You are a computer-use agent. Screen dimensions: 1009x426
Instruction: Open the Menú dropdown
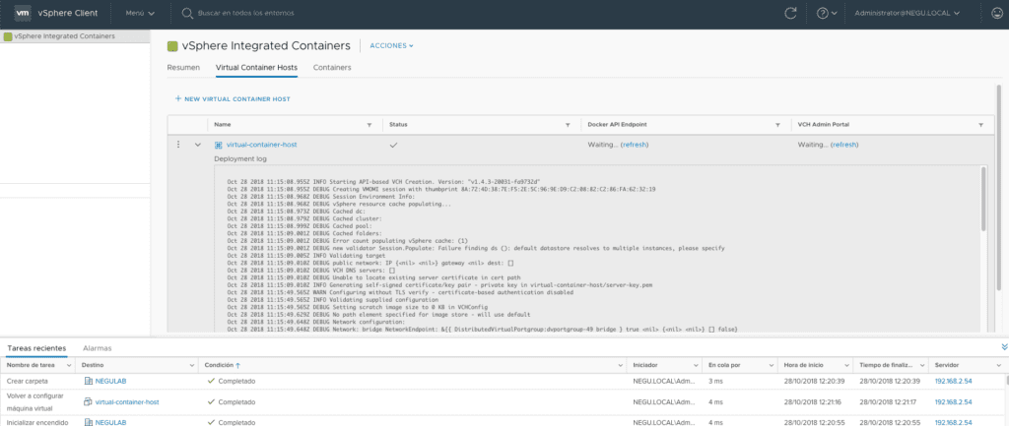click(x=140, y=13)
